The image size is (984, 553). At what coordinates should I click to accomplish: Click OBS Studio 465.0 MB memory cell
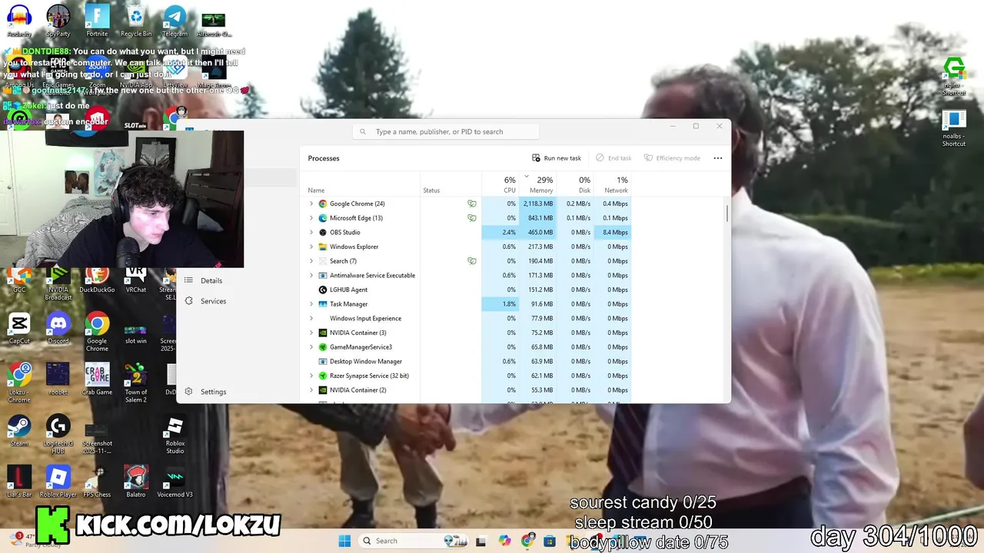(538, 232)
